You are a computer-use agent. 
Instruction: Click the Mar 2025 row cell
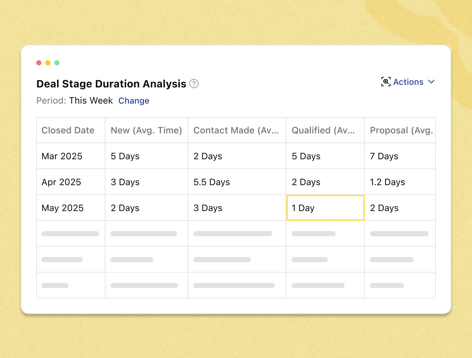click(71, 156)
